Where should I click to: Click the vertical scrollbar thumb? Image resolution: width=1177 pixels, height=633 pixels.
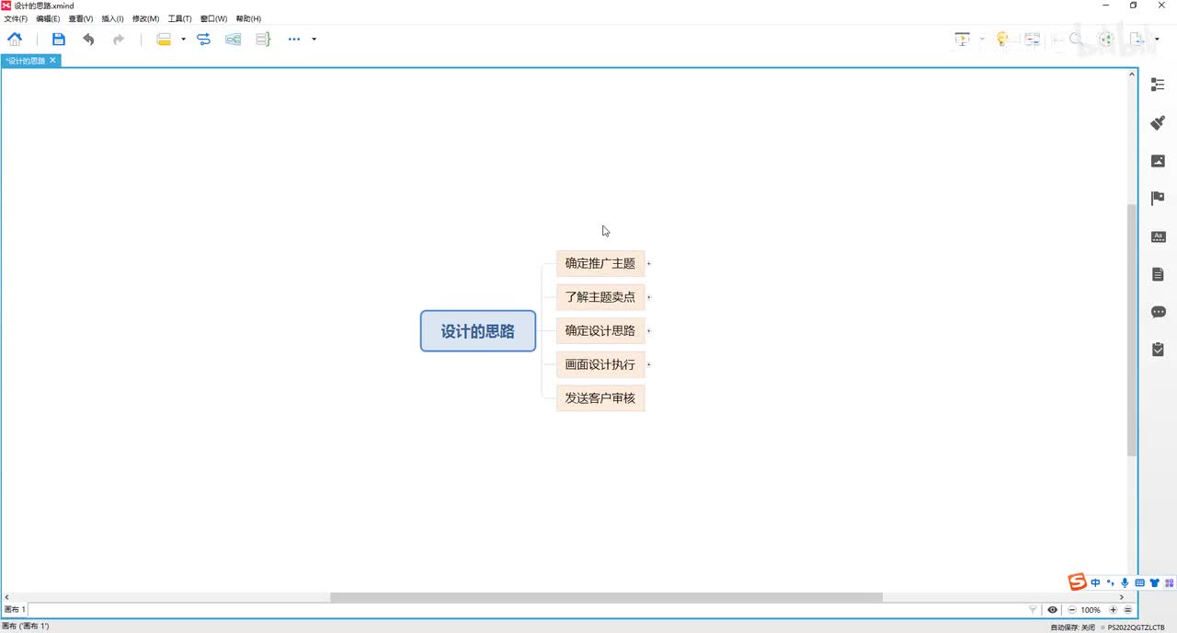point(1133,329)
